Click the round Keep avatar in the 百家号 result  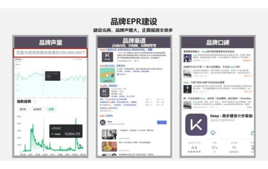(x=102, y=123)
